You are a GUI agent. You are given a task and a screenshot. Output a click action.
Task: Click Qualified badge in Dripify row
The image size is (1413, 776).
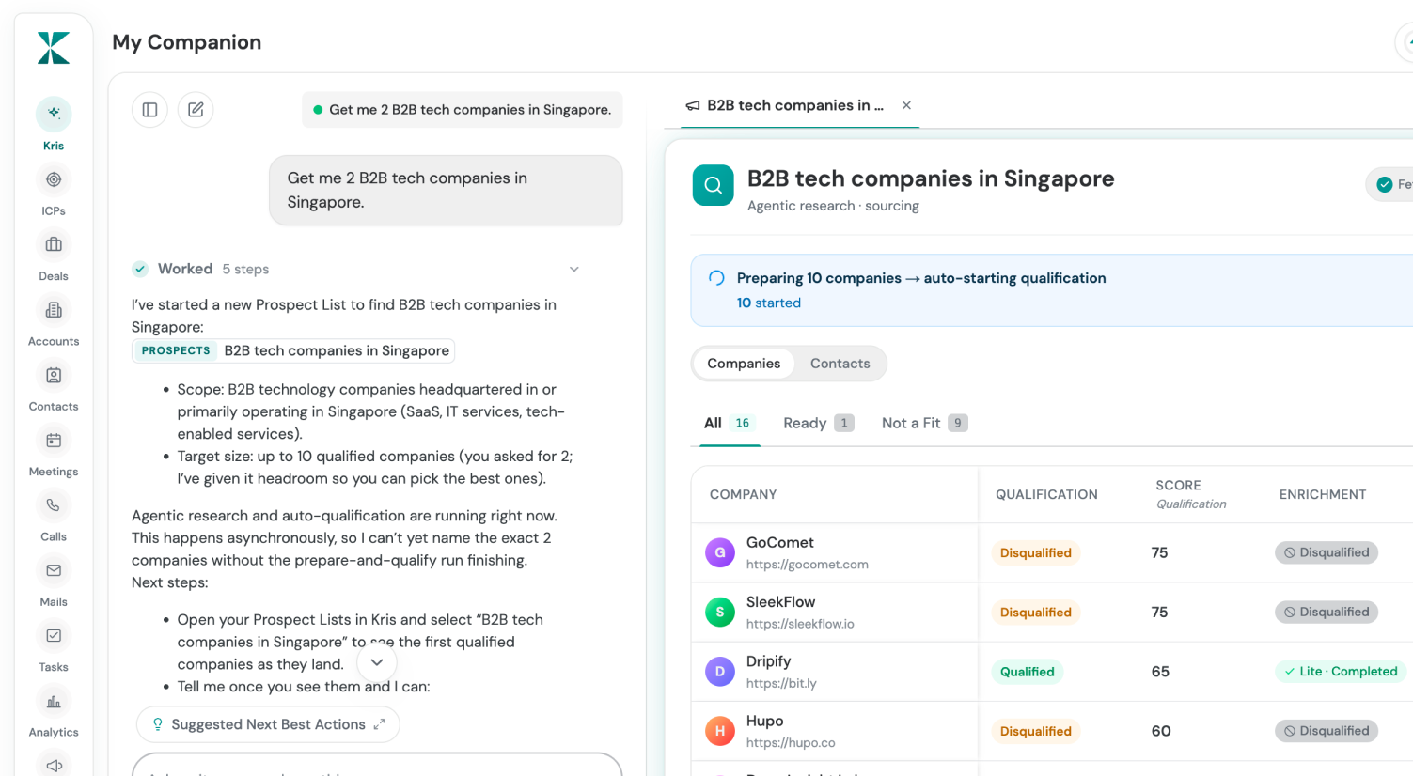tap(1027, 672)
